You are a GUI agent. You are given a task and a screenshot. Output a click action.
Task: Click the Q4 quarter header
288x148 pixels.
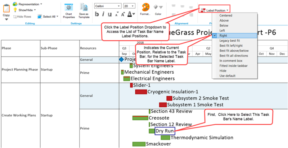pos(272,48)
